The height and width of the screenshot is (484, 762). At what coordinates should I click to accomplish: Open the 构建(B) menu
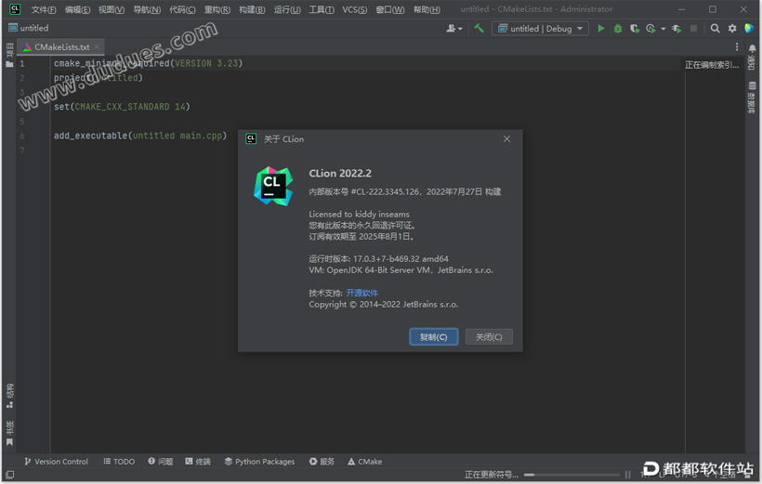[252, 9]
